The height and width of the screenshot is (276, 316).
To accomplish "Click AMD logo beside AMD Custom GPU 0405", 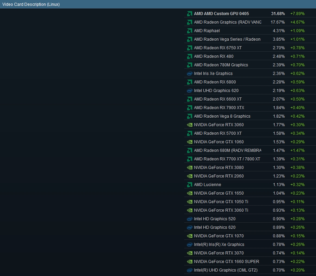I will click(189, 14).
